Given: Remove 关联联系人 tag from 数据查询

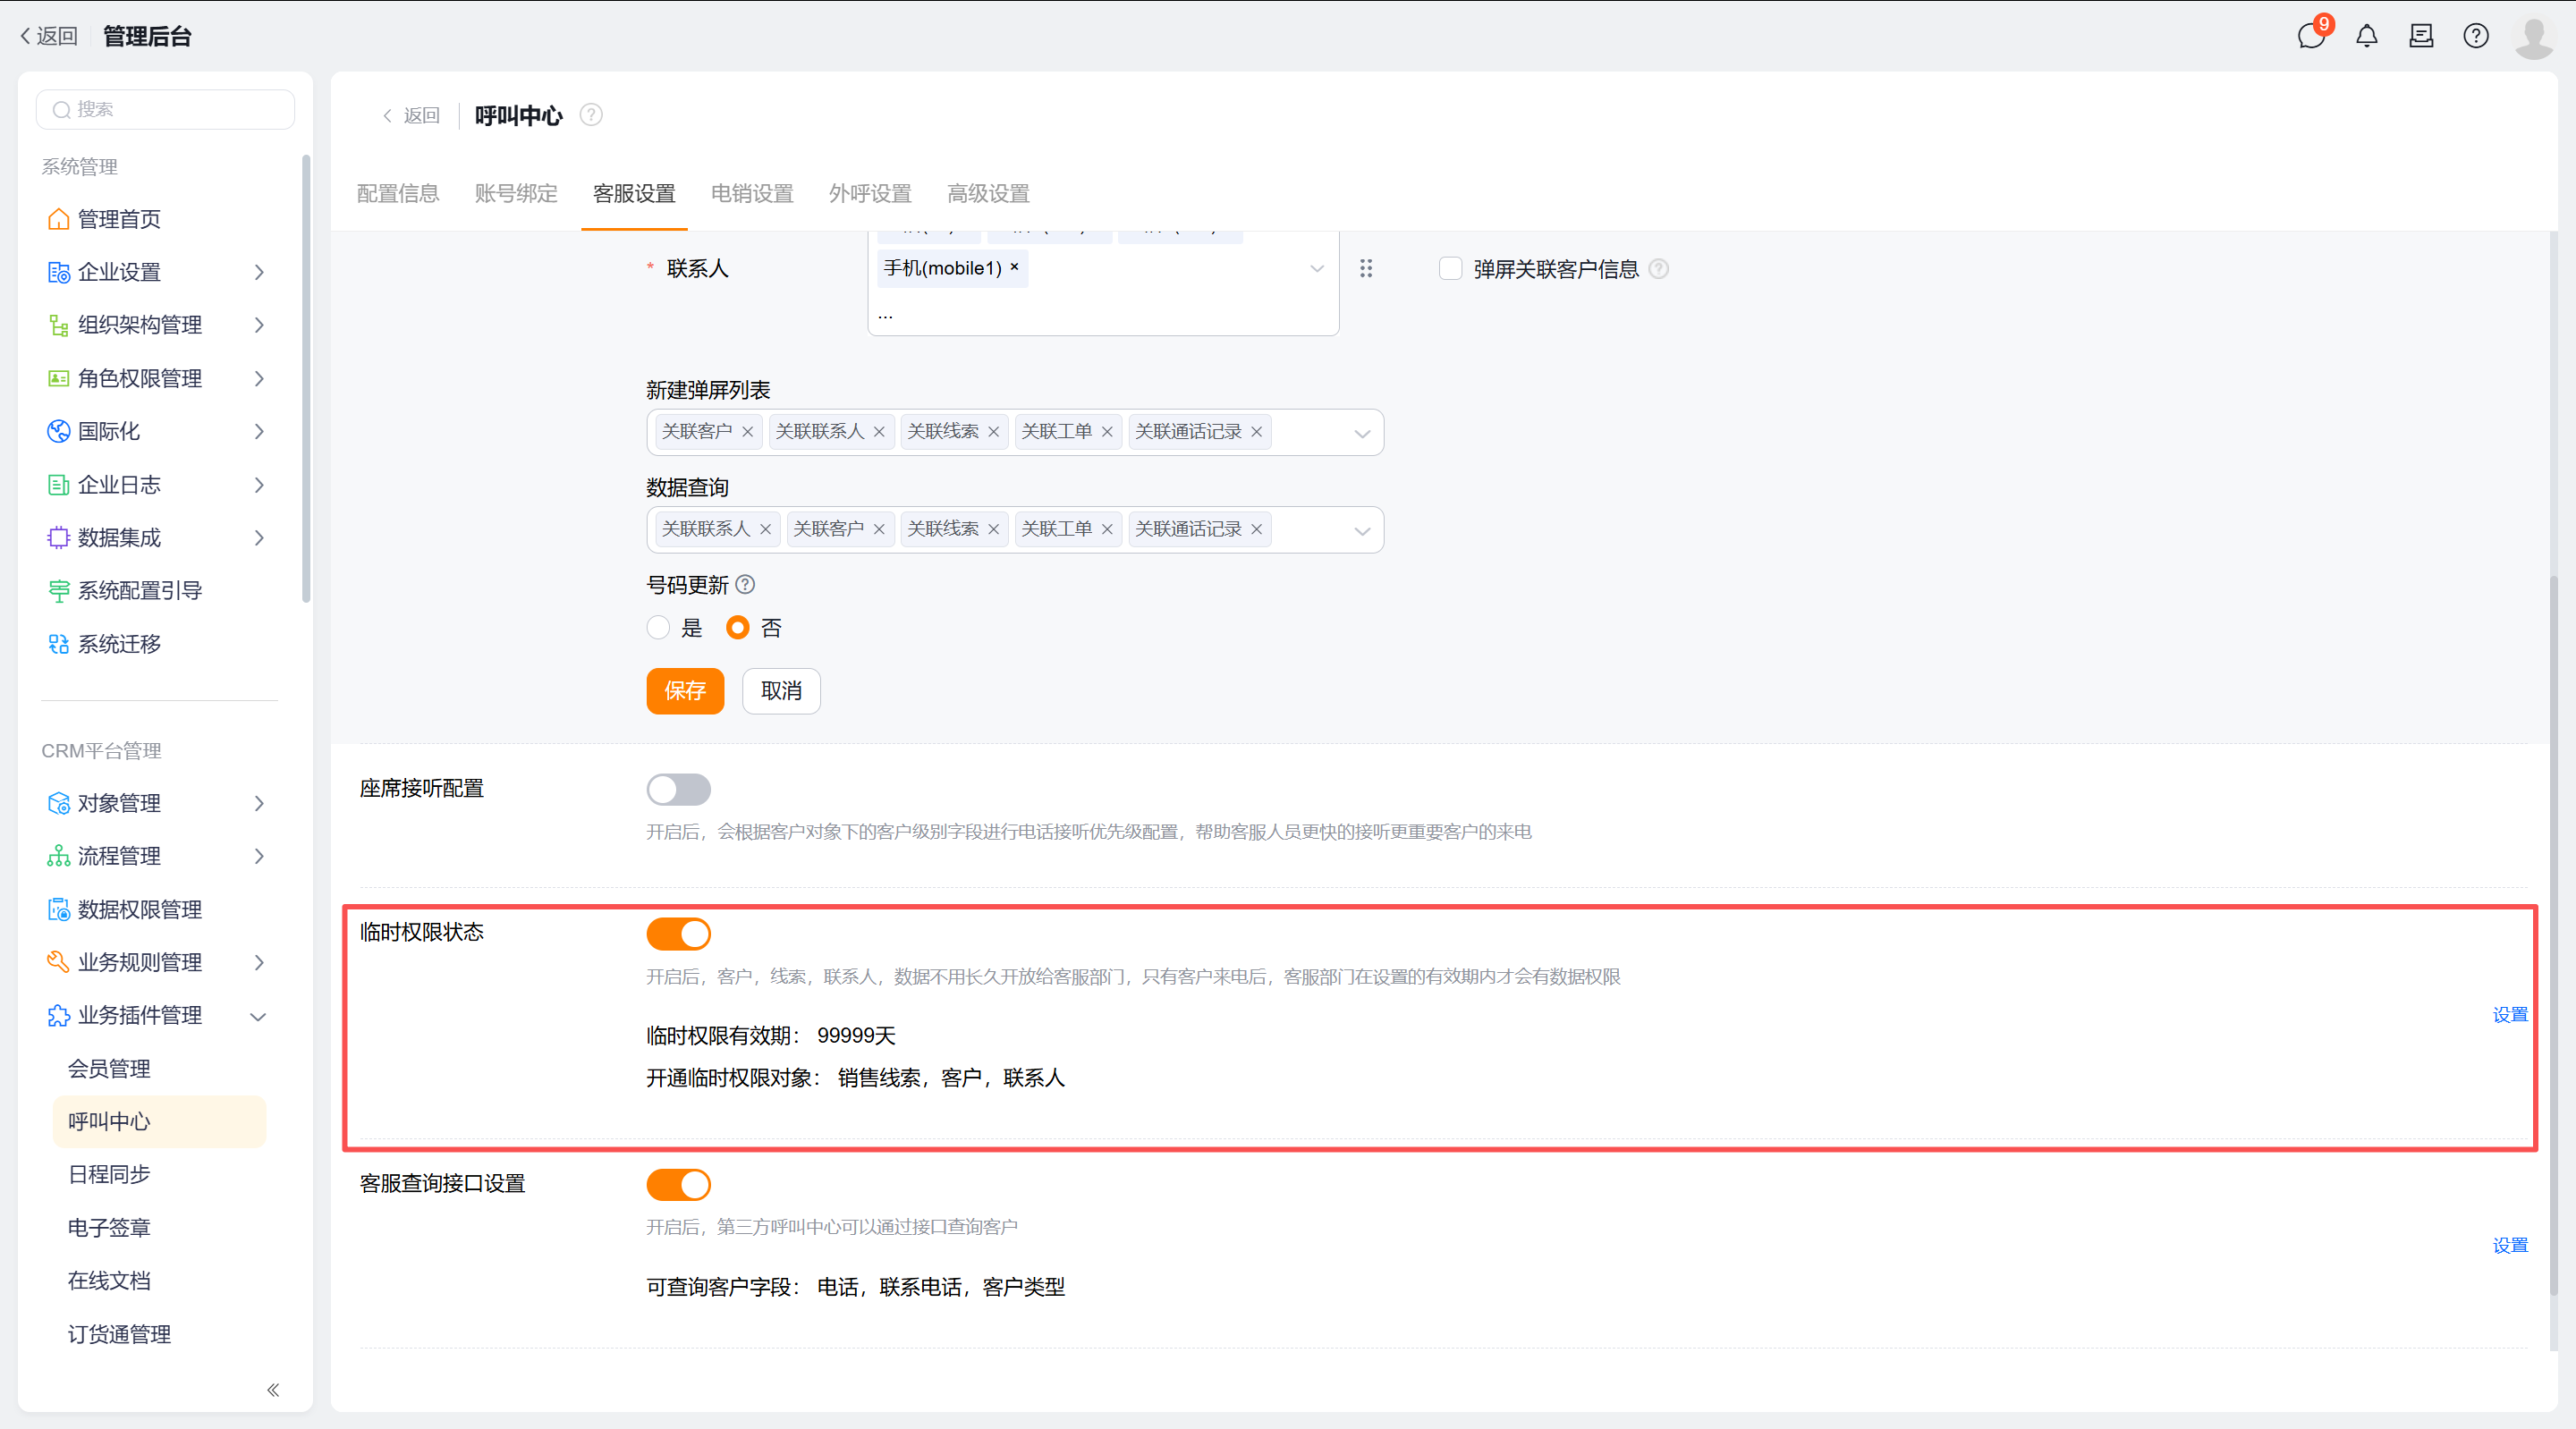Looking at the screenshot, I should (766, 529).
